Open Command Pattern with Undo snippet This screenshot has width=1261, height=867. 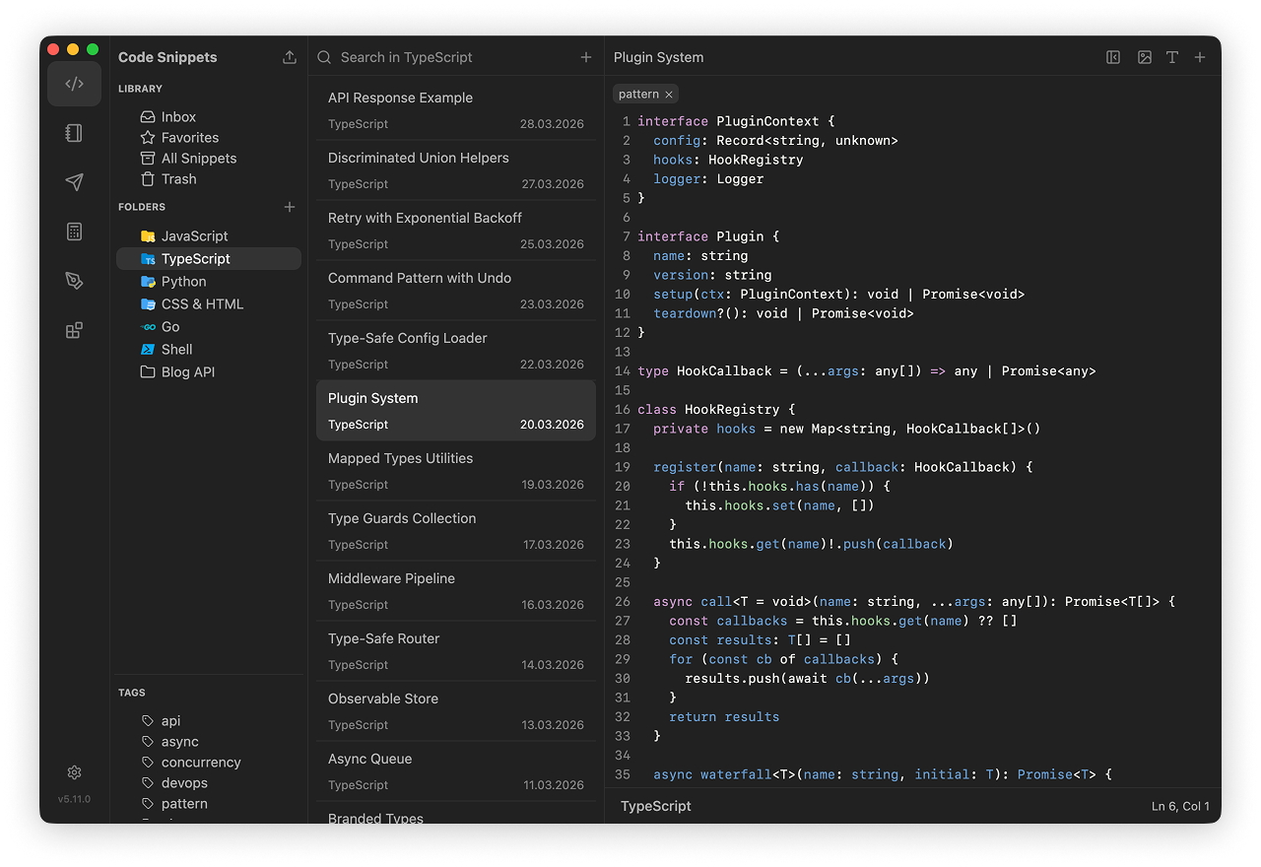tap(456, 291)
